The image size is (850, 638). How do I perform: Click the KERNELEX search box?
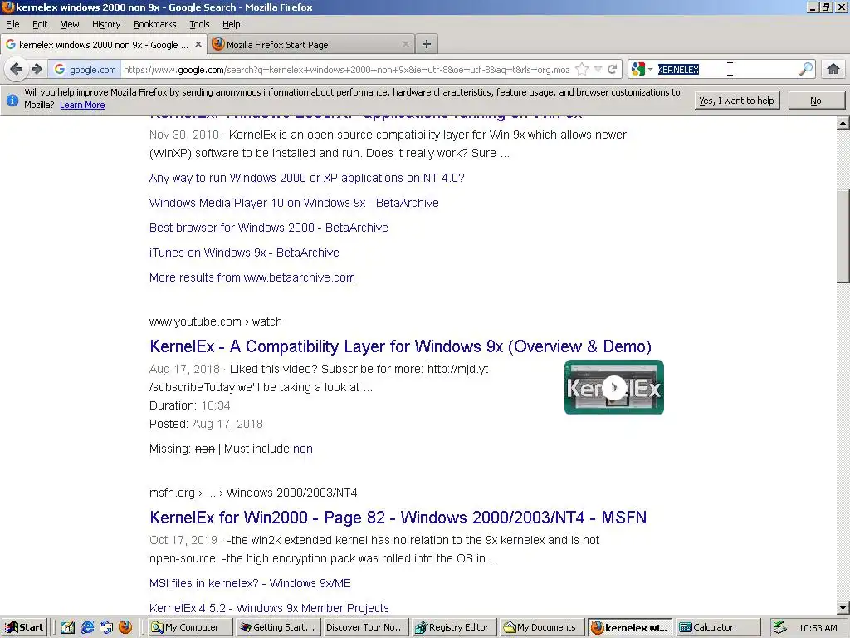[x=726, y=70]
